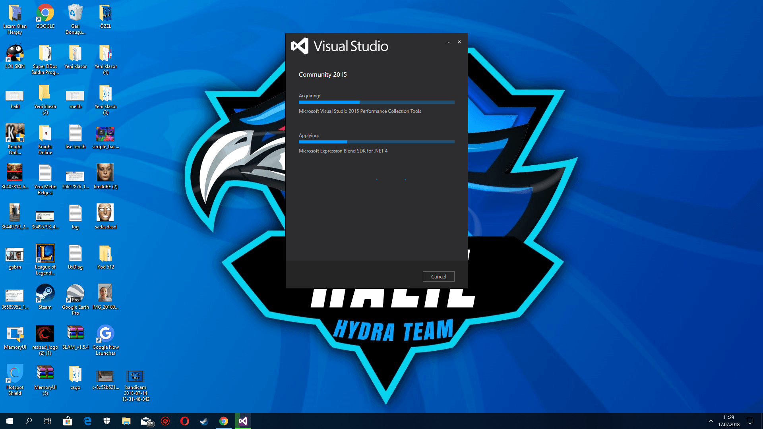Select the Knight Onli... game shortcut
The height and width of the screenshot is (429, 763).
point(15,140)
